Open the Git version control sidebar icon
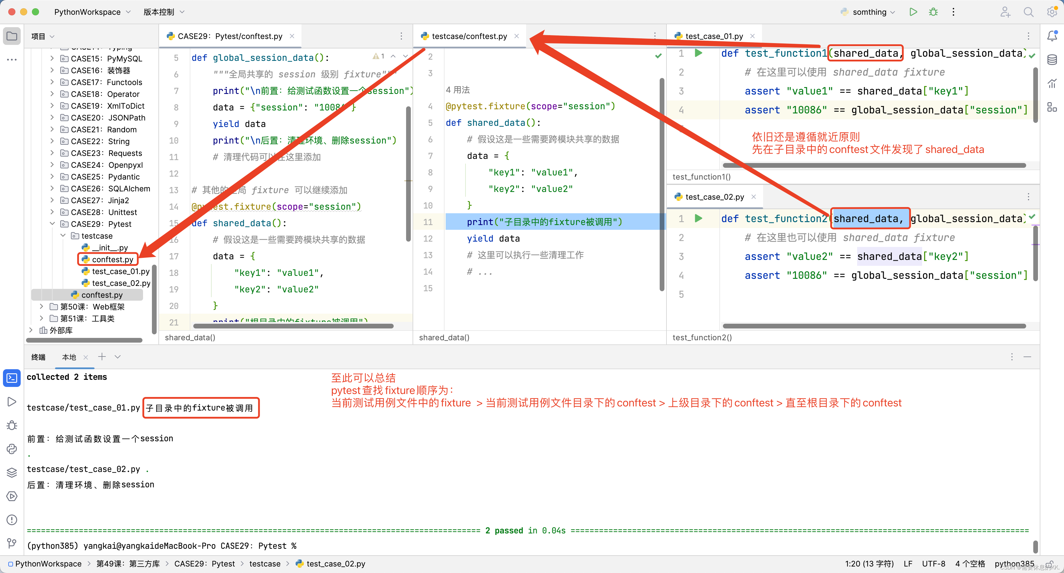 (12, 543)
